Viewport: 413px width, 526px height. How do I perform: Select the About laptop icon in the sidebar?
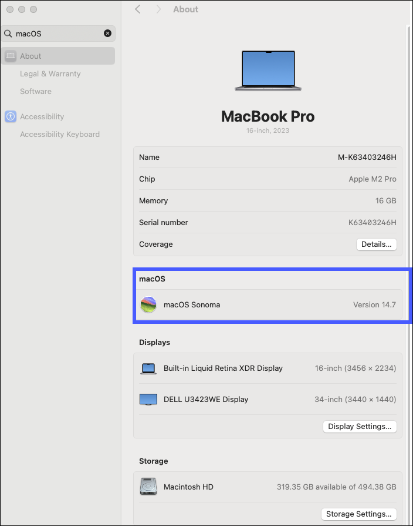coord(11,56)
